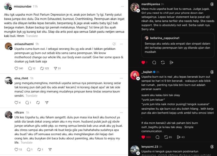The height and width of the screenshot is (156, 217).
Task: Open comments on anisazulhazmi's reply
Action: (30, 68)
